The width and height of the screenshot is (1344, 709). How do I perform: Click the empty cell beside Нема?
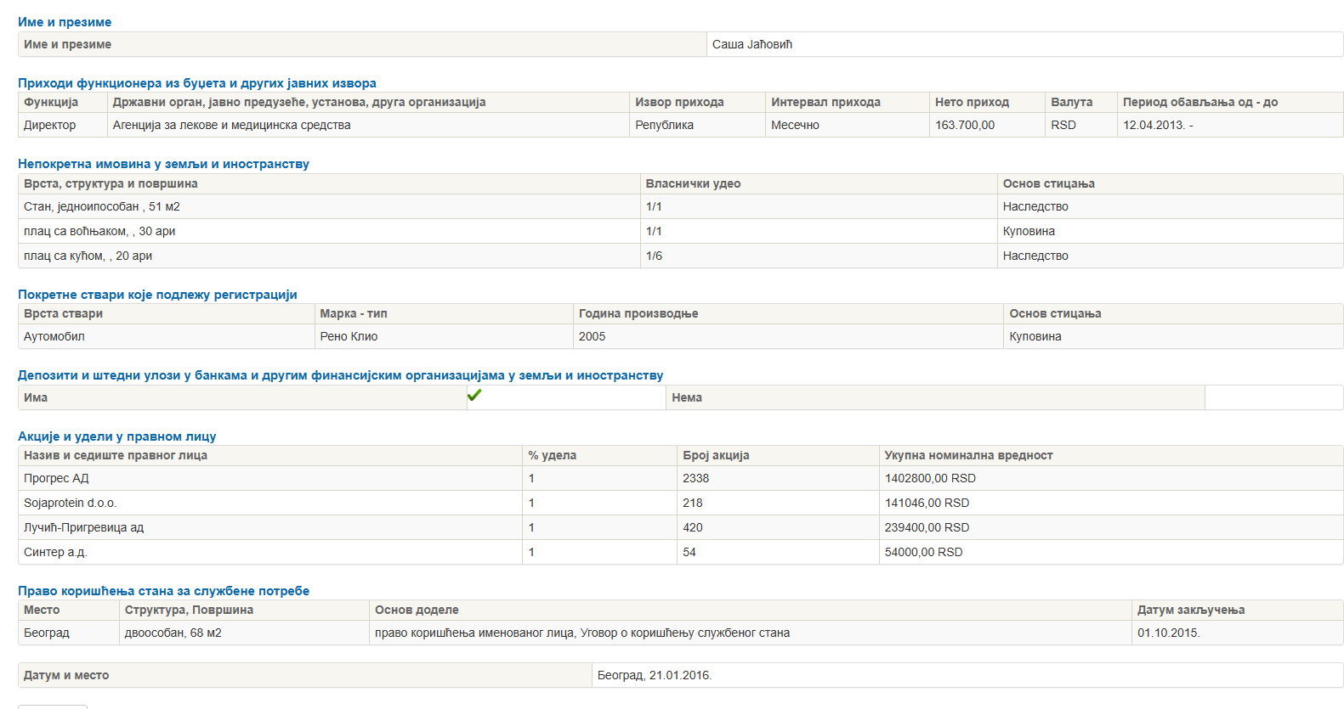pyautogui.click(x=1273, y=397)
